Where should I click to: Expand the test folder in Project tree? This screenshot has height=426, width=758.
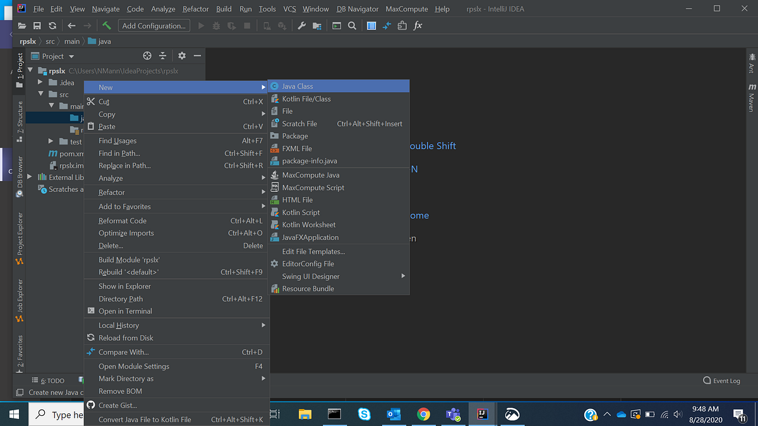click(50, 141)
